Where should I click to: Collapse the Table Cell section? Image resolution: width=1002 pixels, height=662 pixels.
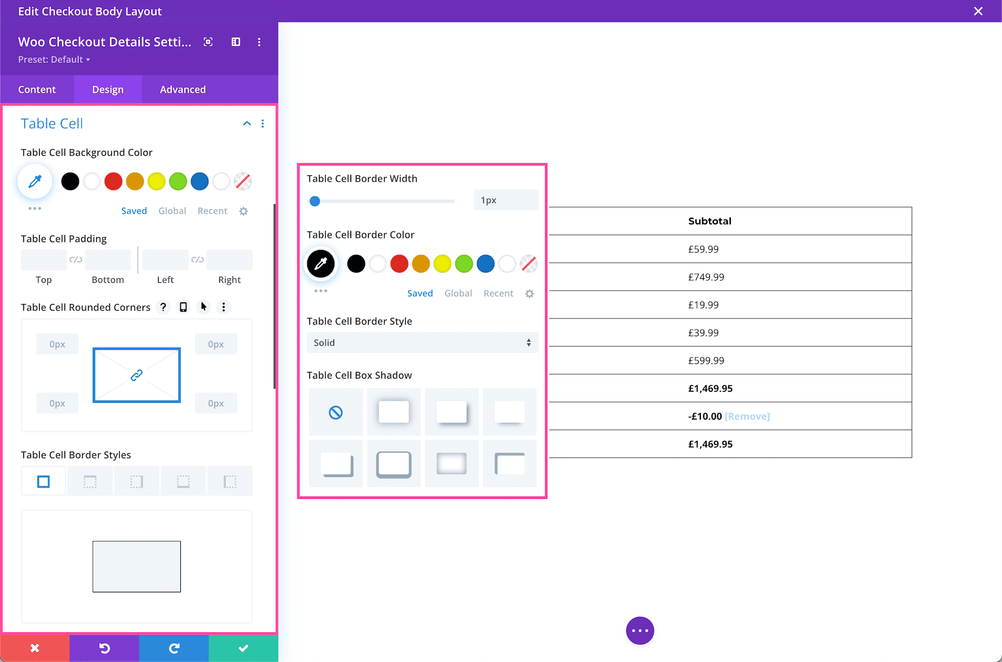point(247,123)
